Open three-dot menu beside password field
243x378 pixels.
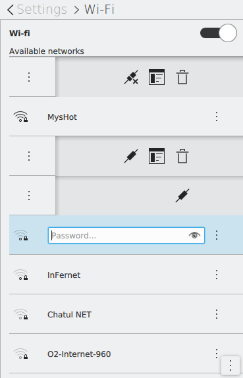(217, 235)
